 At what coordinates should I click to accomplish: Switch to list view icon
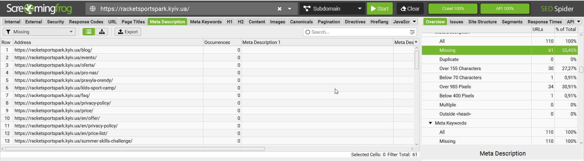(x=89, y=32)
